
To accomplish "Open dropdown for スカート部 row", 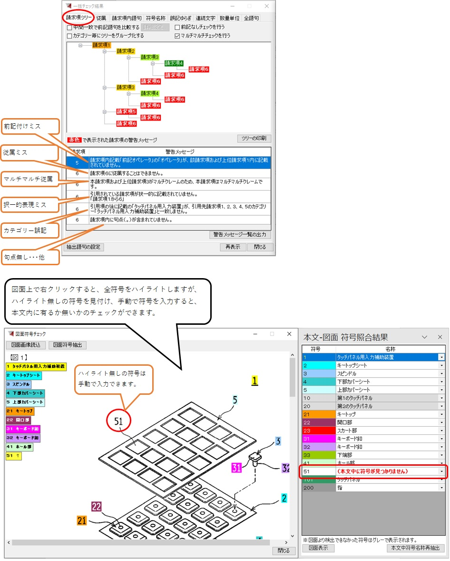I will [442, 431].
